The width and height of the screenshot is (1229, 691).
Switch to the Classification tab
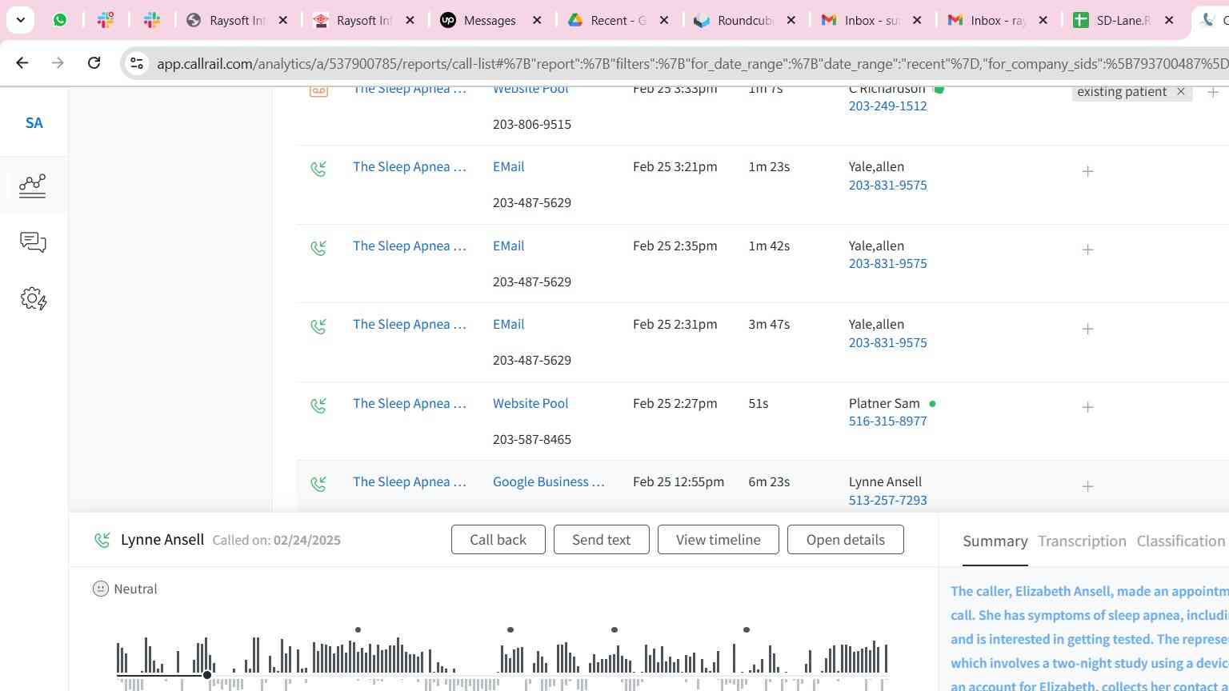1180,541
